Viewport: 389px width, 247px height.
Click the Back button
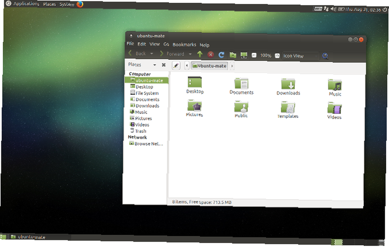pyautogui.click(x=138, y=53)
